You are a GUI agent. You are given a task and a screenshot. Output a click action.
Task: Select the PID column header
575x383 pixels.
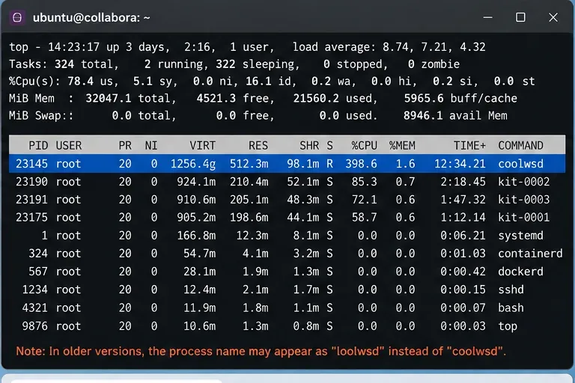click(x=38, y=146)
